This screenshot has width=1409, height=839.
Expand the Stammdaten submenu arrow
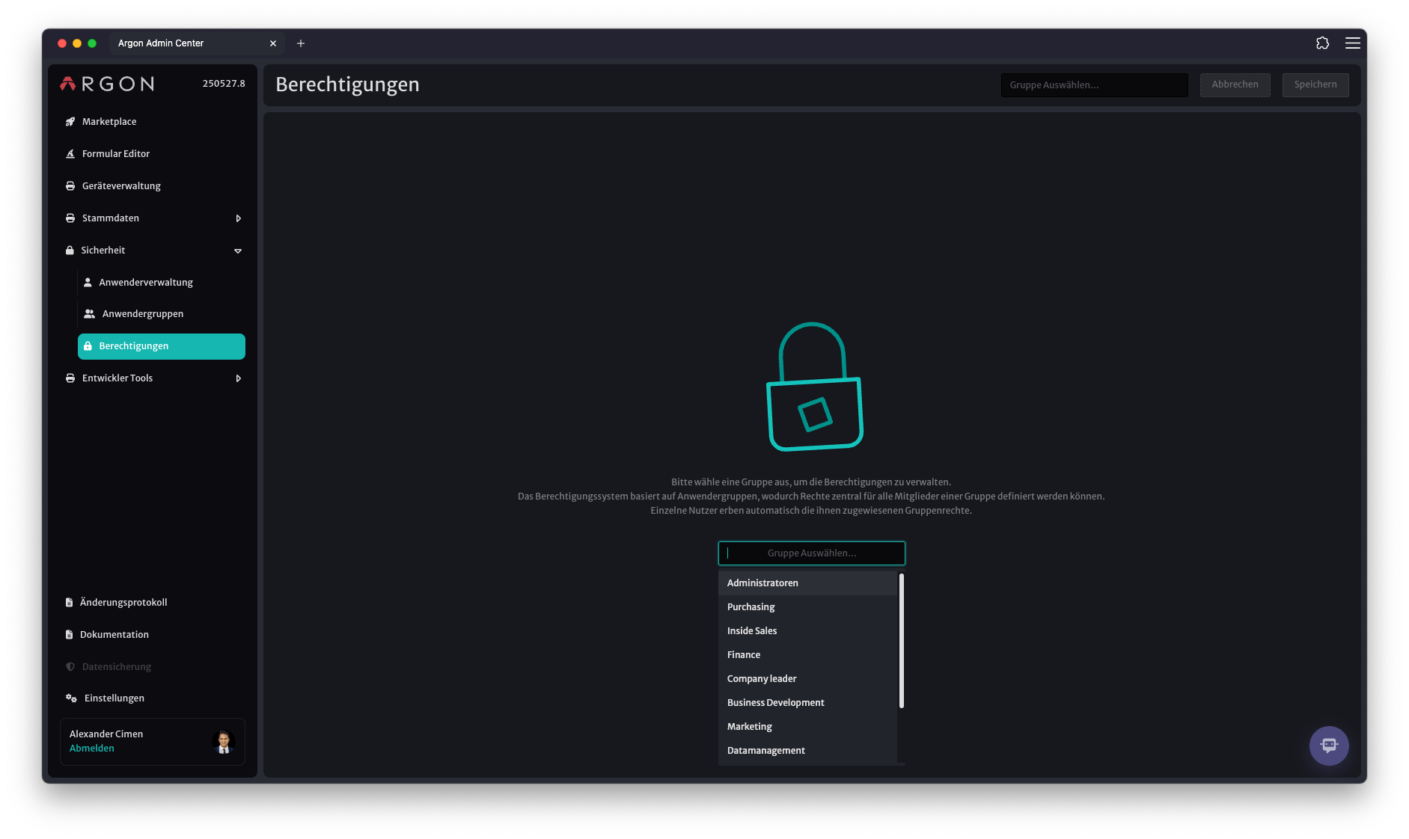pos(239,218)
